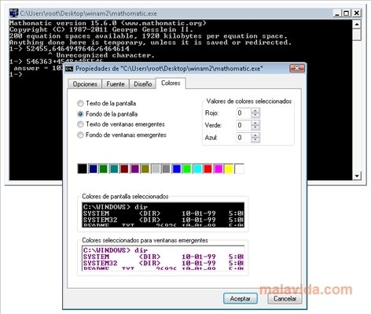Pick the dark blue color swatch
371x314 pixels.
(x=93, y=168)
